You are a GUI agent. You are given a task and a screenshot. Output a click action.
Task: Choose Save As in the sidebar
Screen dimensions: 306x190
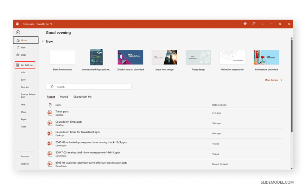click(x=25, y=87)
